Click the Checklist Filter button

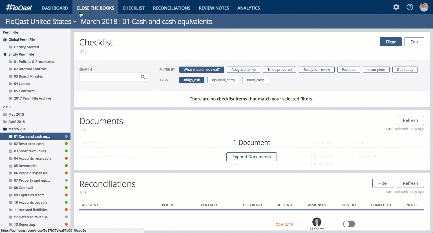391,42
